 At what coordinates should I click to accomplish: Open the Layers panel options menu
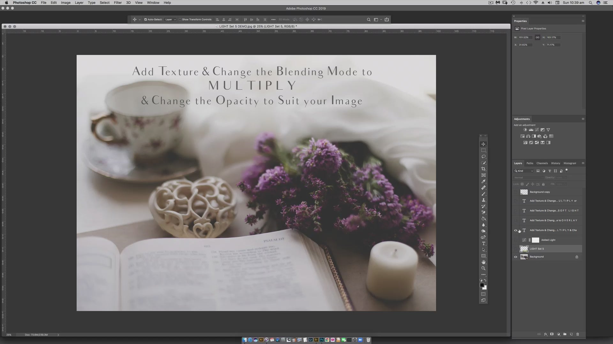click(x=583, y=163)
